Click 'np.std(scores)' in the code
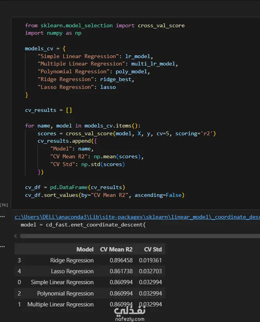 (103, 164)
